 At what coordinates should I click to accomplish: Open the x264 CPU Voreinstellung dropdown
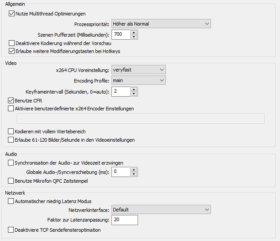point(138,70)
